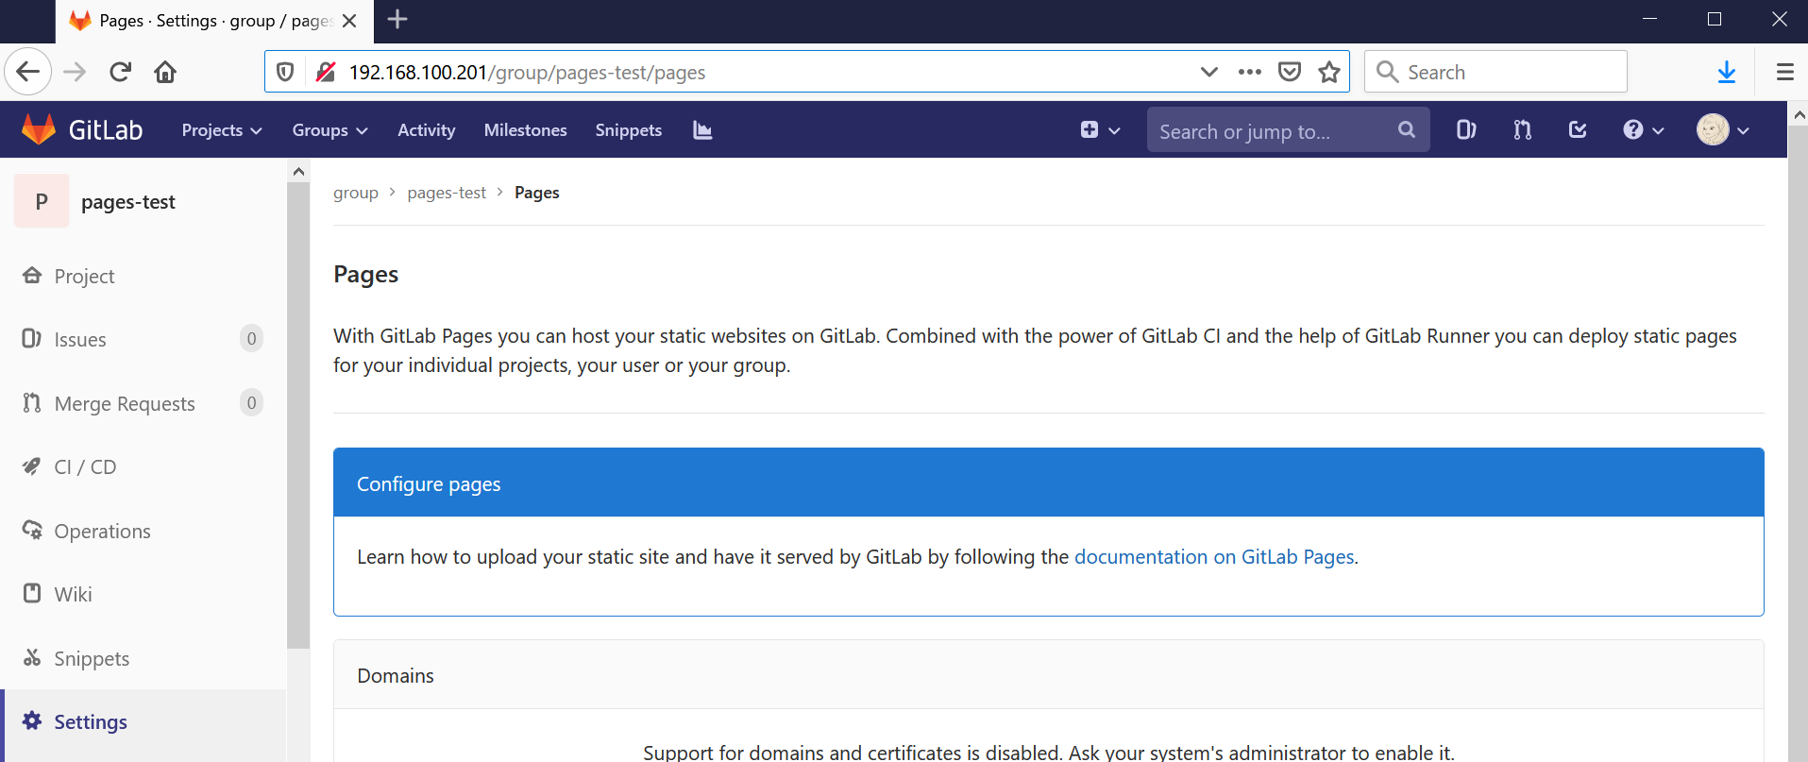This screenshot has height=762, width=1808.
Task: Open Milestones in the navbar
Action: [525, 130]
